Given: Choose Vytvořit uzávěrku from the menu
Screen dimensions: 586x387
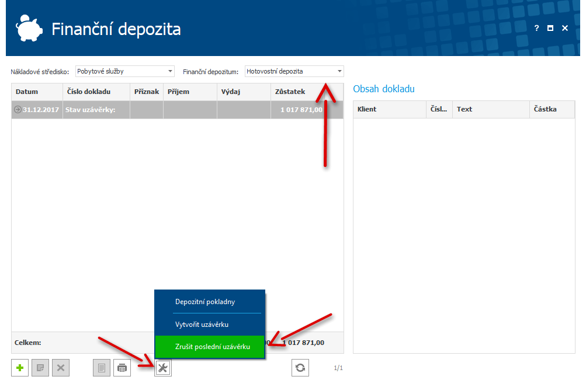Looking at the screenshot, I should 210,324.
